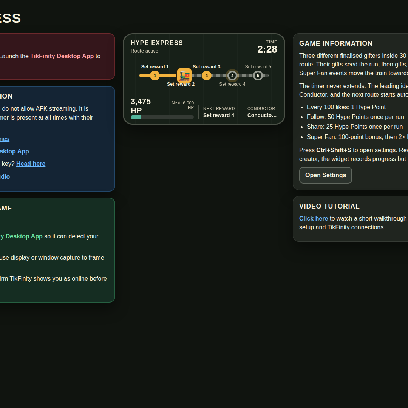The image size is (408, 408).
Task: Click the 3,475 HP value
Action: tap(141, 106)
